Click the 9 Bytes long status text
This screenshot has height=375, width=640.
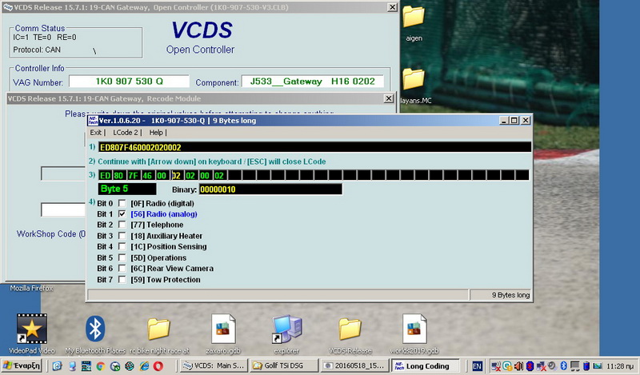[510, 294]
